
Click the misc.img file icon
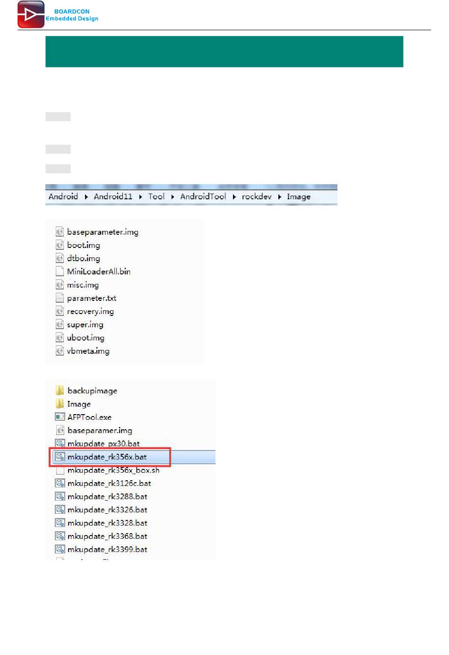60,285
